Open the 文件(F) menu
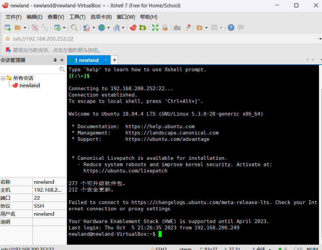The height and width of the screenshot is (250, 322). pos(14,17)
